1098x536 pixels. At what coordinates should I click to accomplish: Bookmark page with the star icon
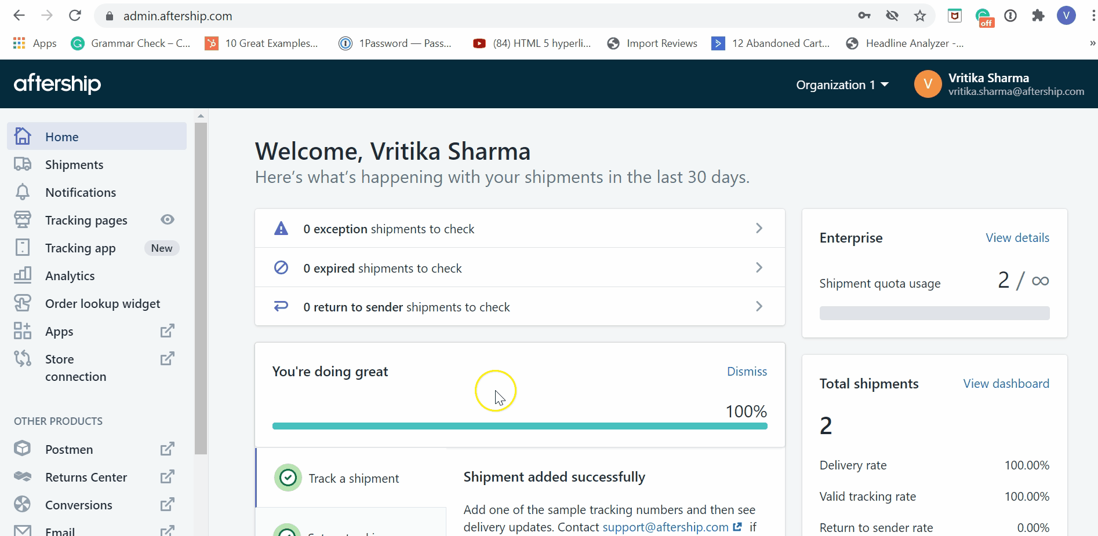[919, 16]
